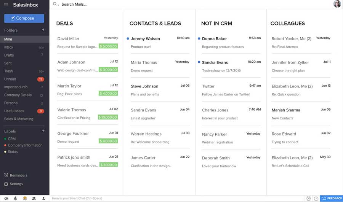Add a new folder with plus icon
343x202 pixels.
click(43, 30)
